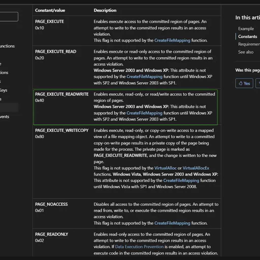Jump to the Example section
This screenshot has width=260, height=260.
coord(246,29)
